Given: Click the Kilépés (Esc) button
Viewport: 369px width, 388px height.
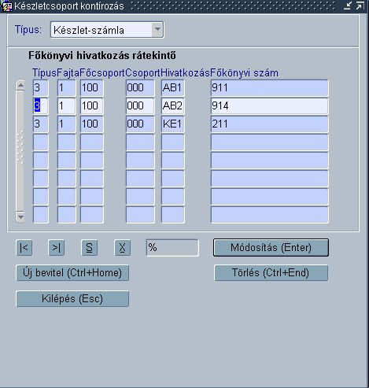Looking at the screenshot, I should pos(72,298).
